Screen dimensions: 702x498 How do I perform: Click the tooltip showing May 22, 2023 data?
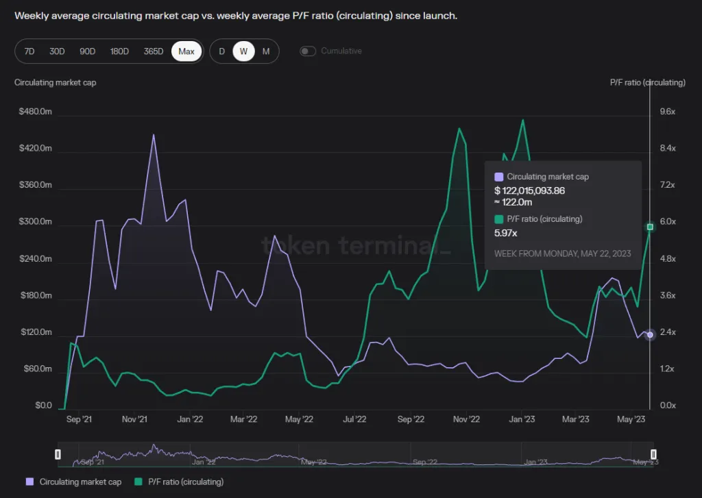[x=563, y=214]
